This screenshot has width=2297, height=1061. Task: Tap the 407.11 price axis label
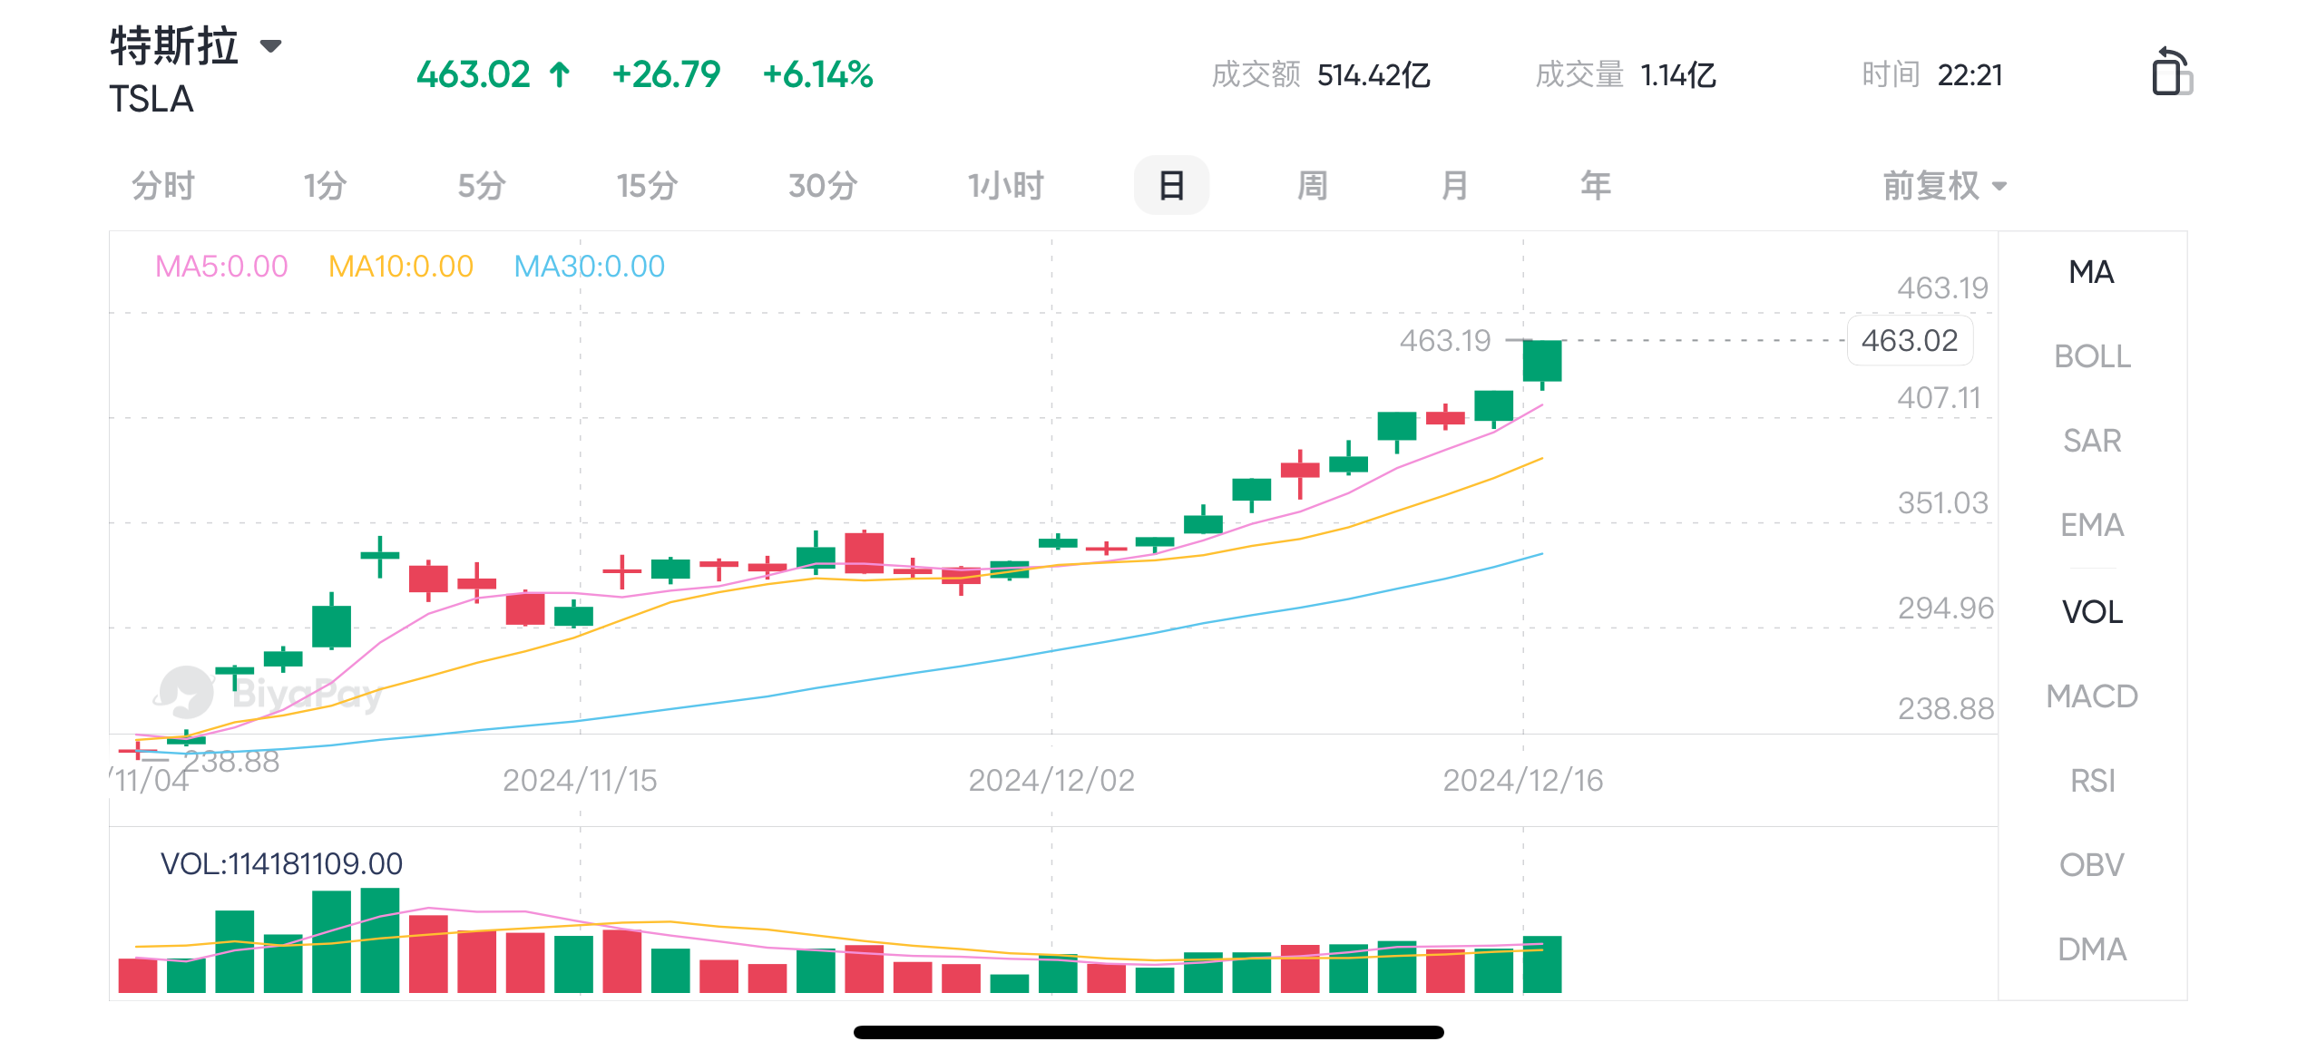click(1939, 398)
